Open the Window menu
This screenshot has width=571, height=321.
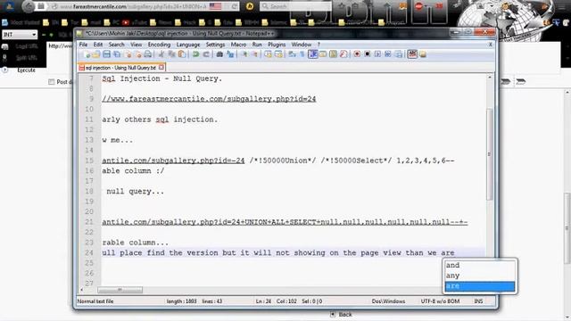tap(302, 45)
